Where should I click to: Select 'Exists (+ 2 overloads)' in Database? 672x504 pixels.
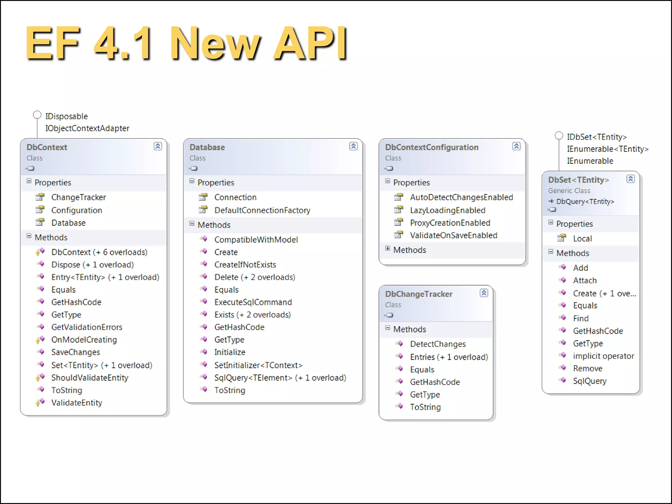[253, 315]
